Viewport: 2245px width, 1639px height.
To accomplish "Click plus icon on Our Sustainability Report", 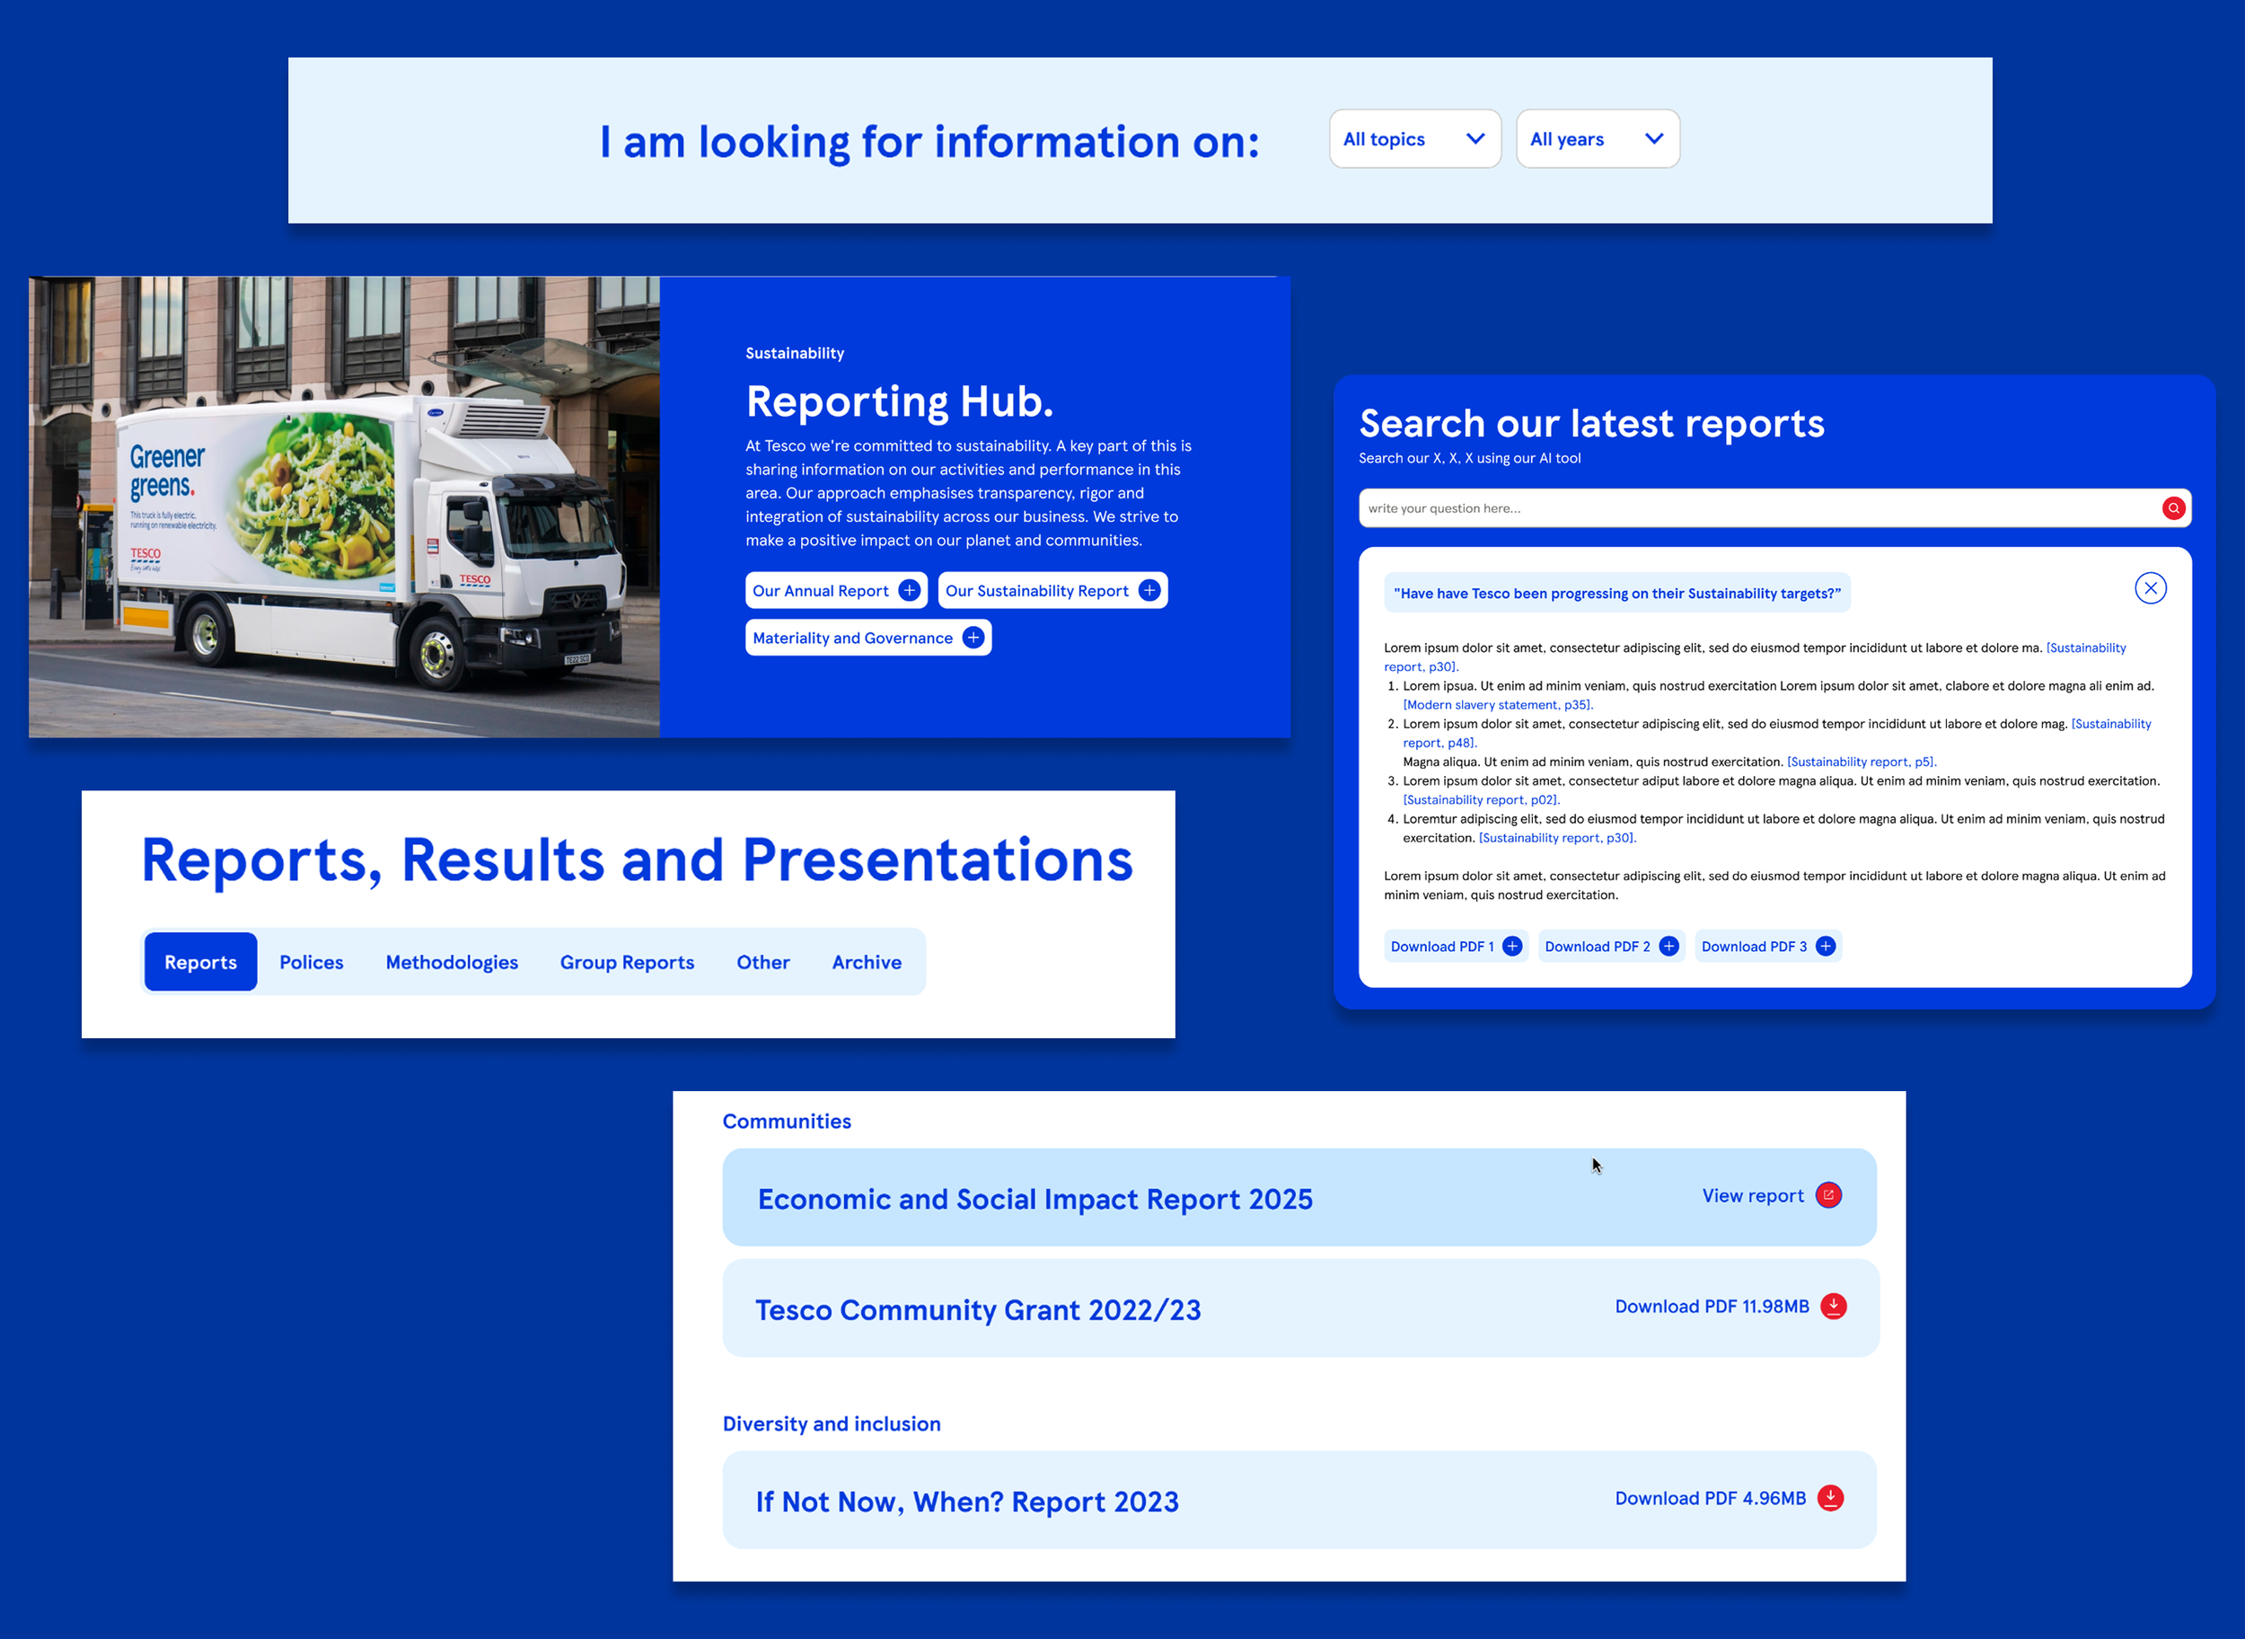I will tap(1149, 590).
